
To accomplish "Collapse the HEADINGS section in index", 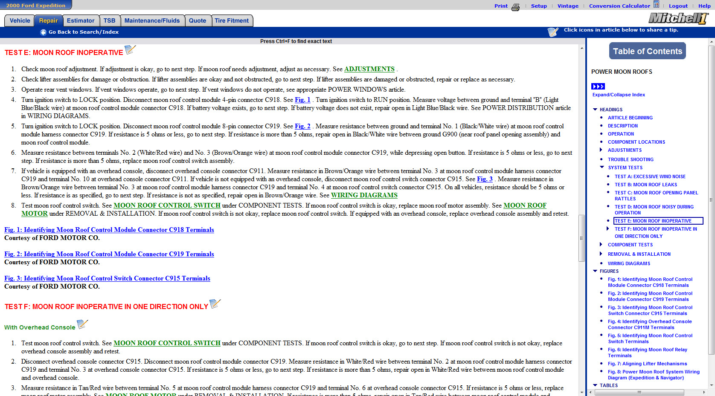I will [x=595, y=110].
